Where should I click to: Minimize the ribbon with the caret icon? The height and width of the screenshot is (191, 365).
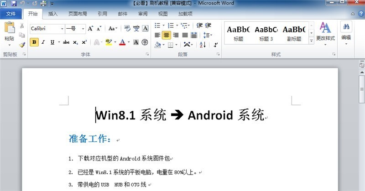pos(353,14)
